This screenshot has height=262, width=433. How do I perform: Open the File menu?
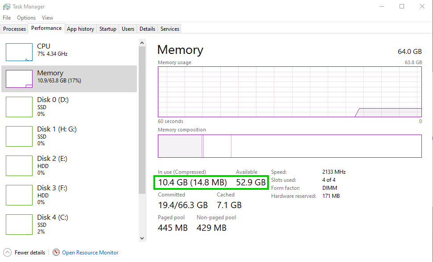(x=7, y=17)
